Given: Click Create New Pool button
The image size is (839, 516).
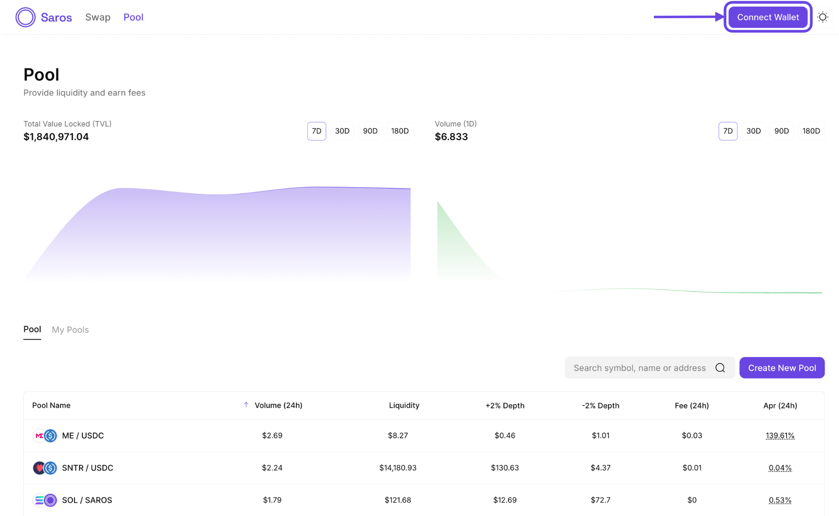Looking at the screenshot, I should [x=782, y=368].
